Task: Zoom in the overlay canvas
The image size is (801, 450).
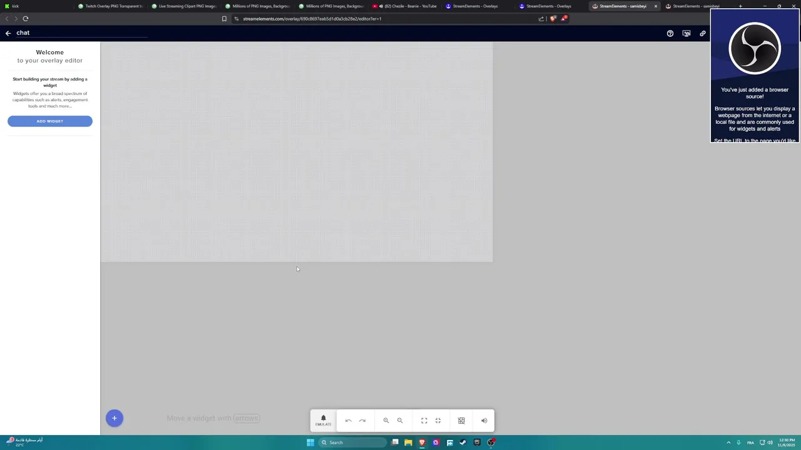Action: pyautogui.click(x=386, y=421)
